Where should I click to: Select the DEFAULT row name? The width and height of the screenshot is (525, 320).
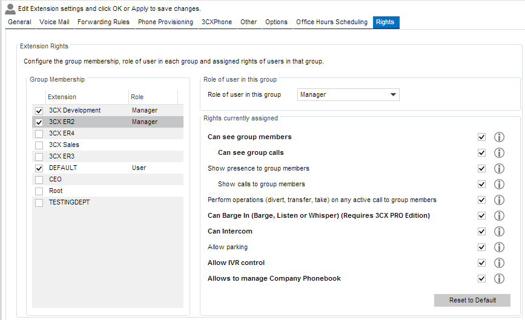[x=63, y=168]
